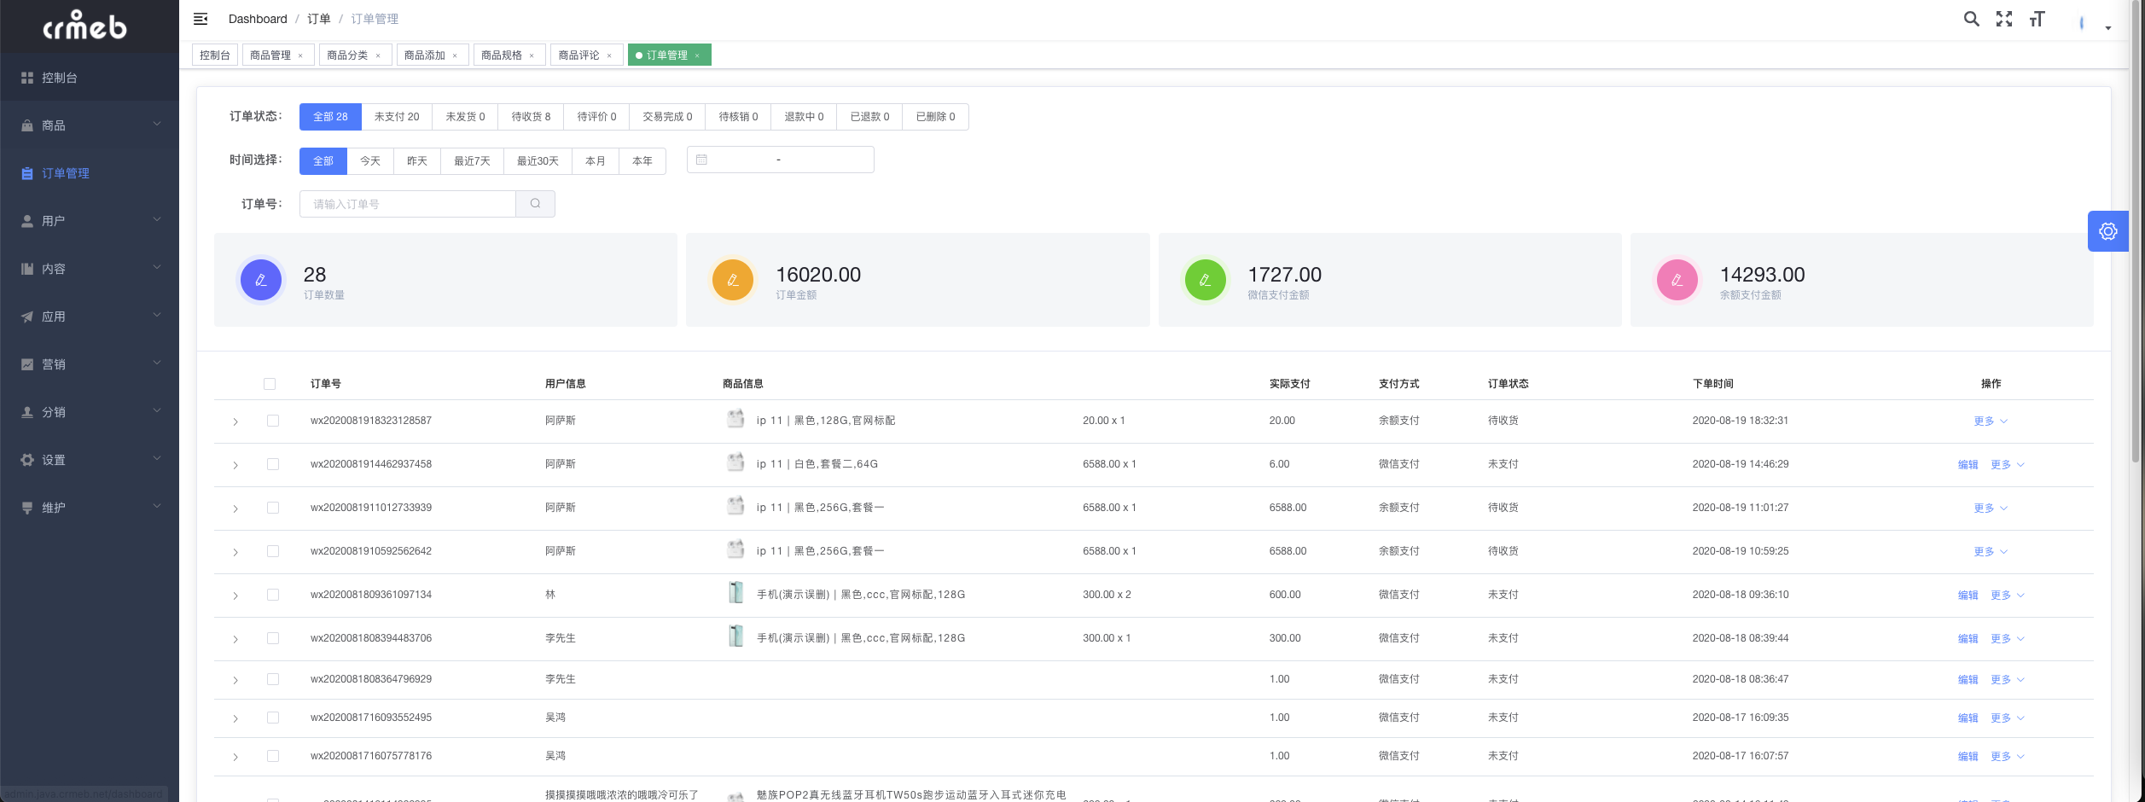The width and height of the screenshot is (2145, 802).
Task: Open the date range picker field
Action: coord(780,160)
